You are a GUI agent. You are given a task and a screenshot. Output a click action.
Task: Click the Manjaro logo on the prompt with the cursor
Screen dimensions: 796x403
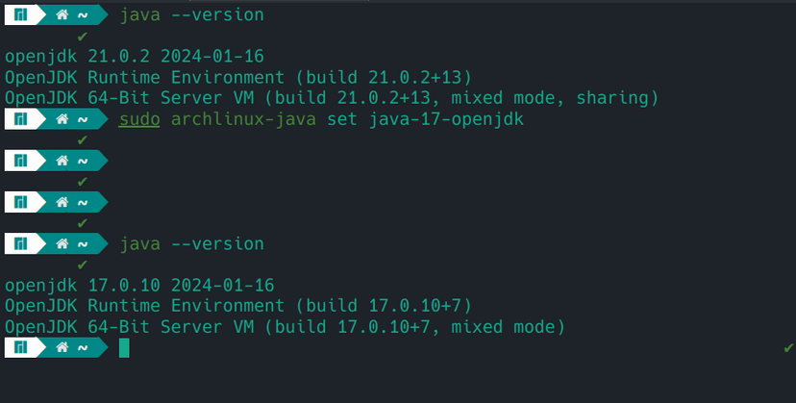(21, 347)
